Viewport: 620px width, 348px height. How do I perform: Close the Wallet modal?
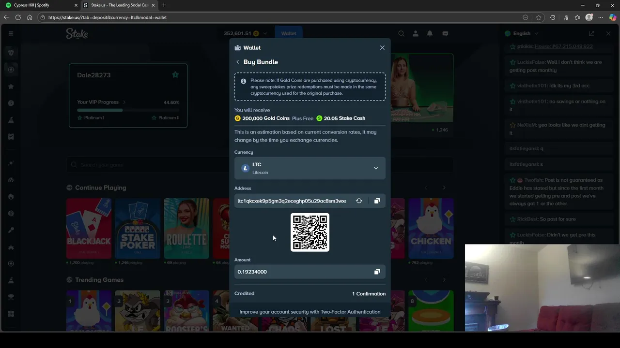point(382,48)
